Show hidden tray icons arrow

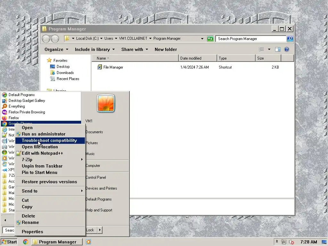277,242
